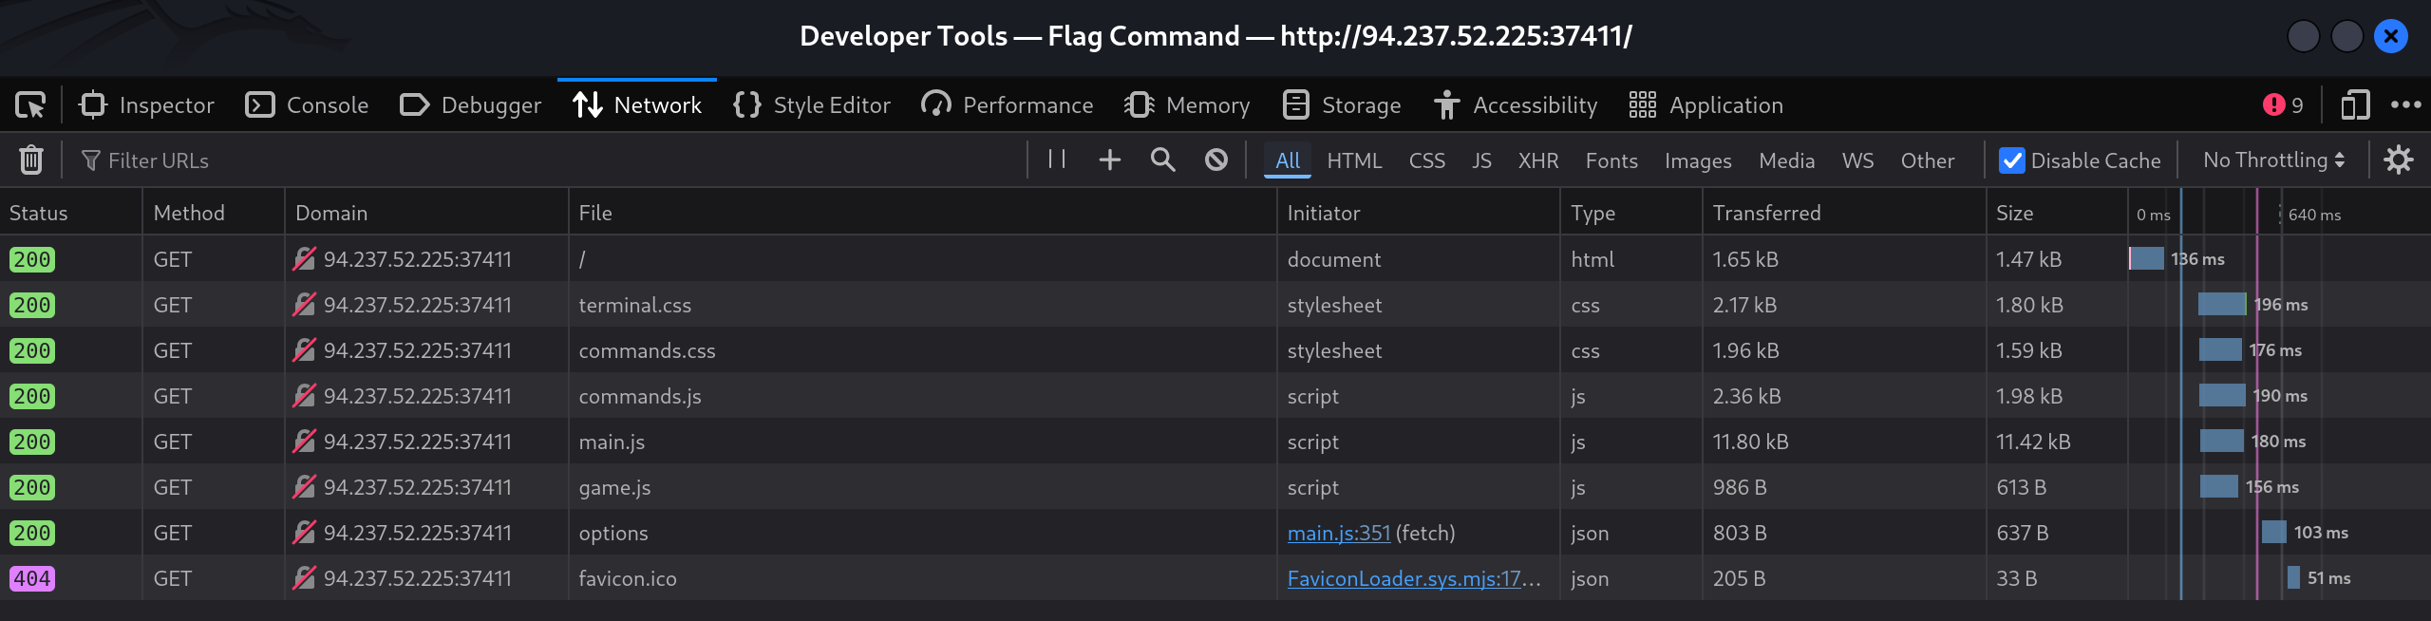Screen dimensions: 2431x621
Task: Select the All request filter
Action: (x=1288, y=160)
